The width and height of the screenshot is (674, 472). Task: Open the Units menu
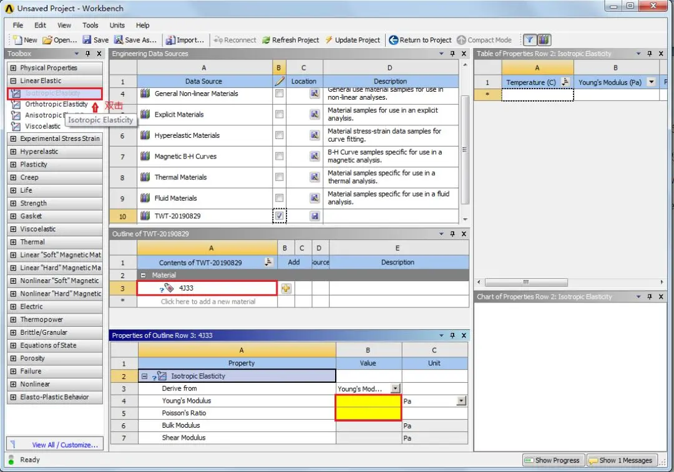pos(117,26)
